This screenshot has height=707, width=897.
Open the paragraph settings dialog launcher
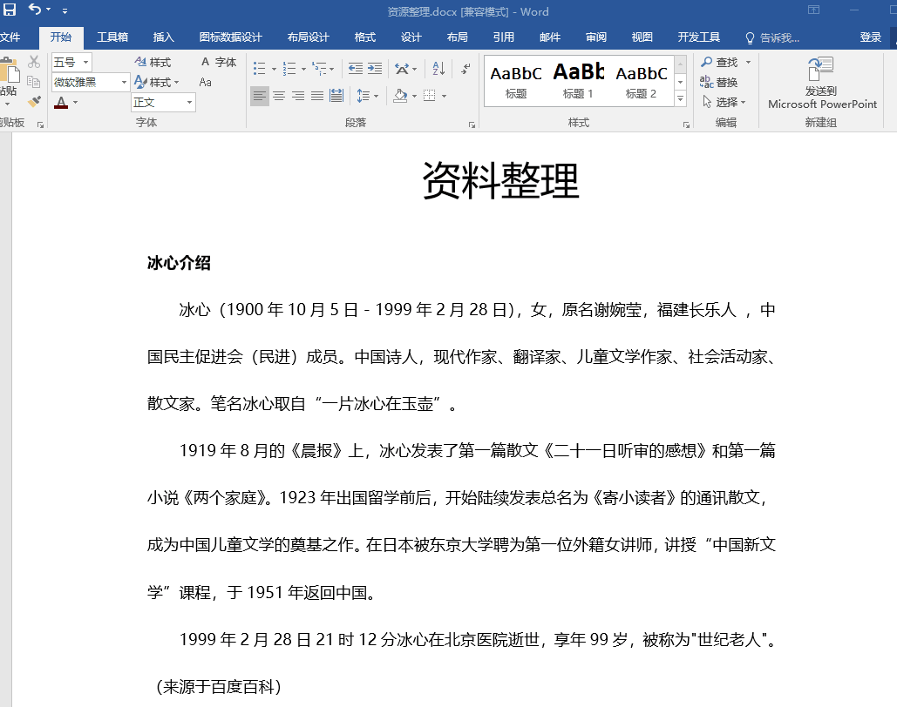click(472, 125)
